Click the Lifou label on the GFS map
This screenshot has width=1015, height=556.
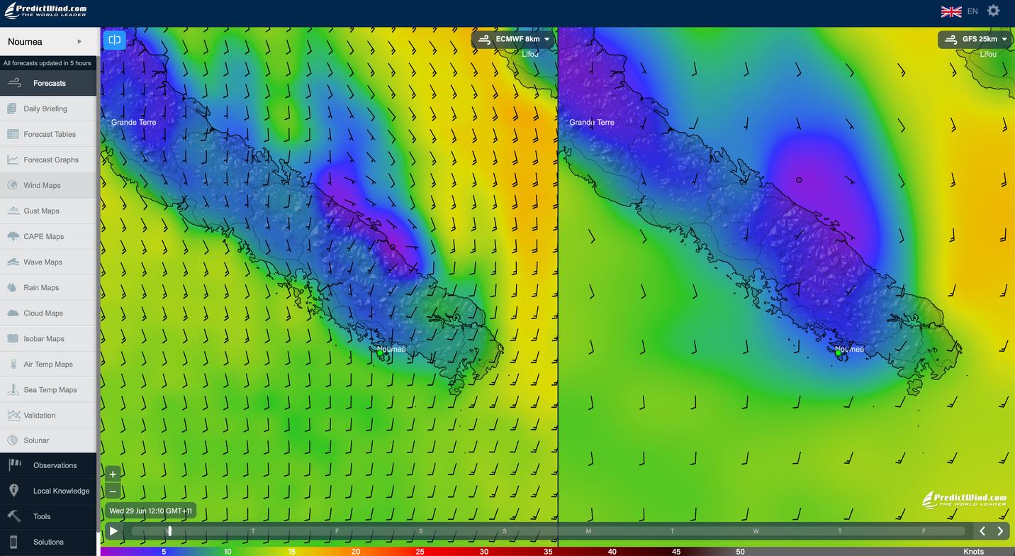(x=988, y=55)
